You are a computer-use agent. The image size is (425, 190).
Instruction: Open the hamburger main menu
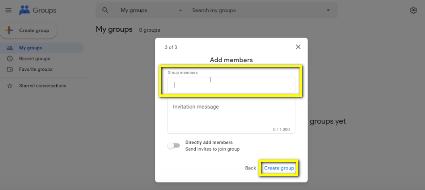click(x=9, y=10)
